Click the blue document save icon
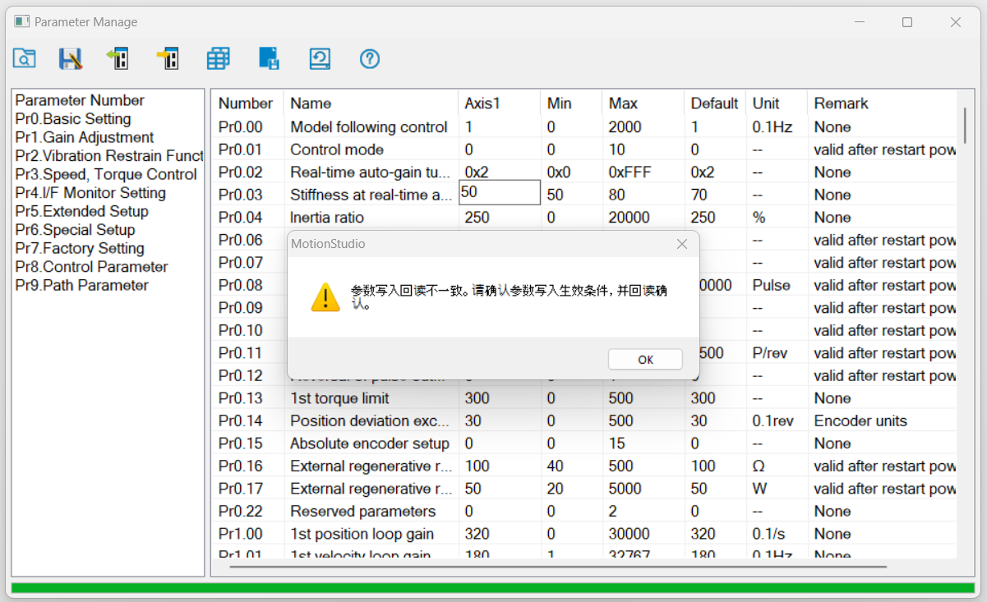The image size is (987, 602). [x=269, y=58]
